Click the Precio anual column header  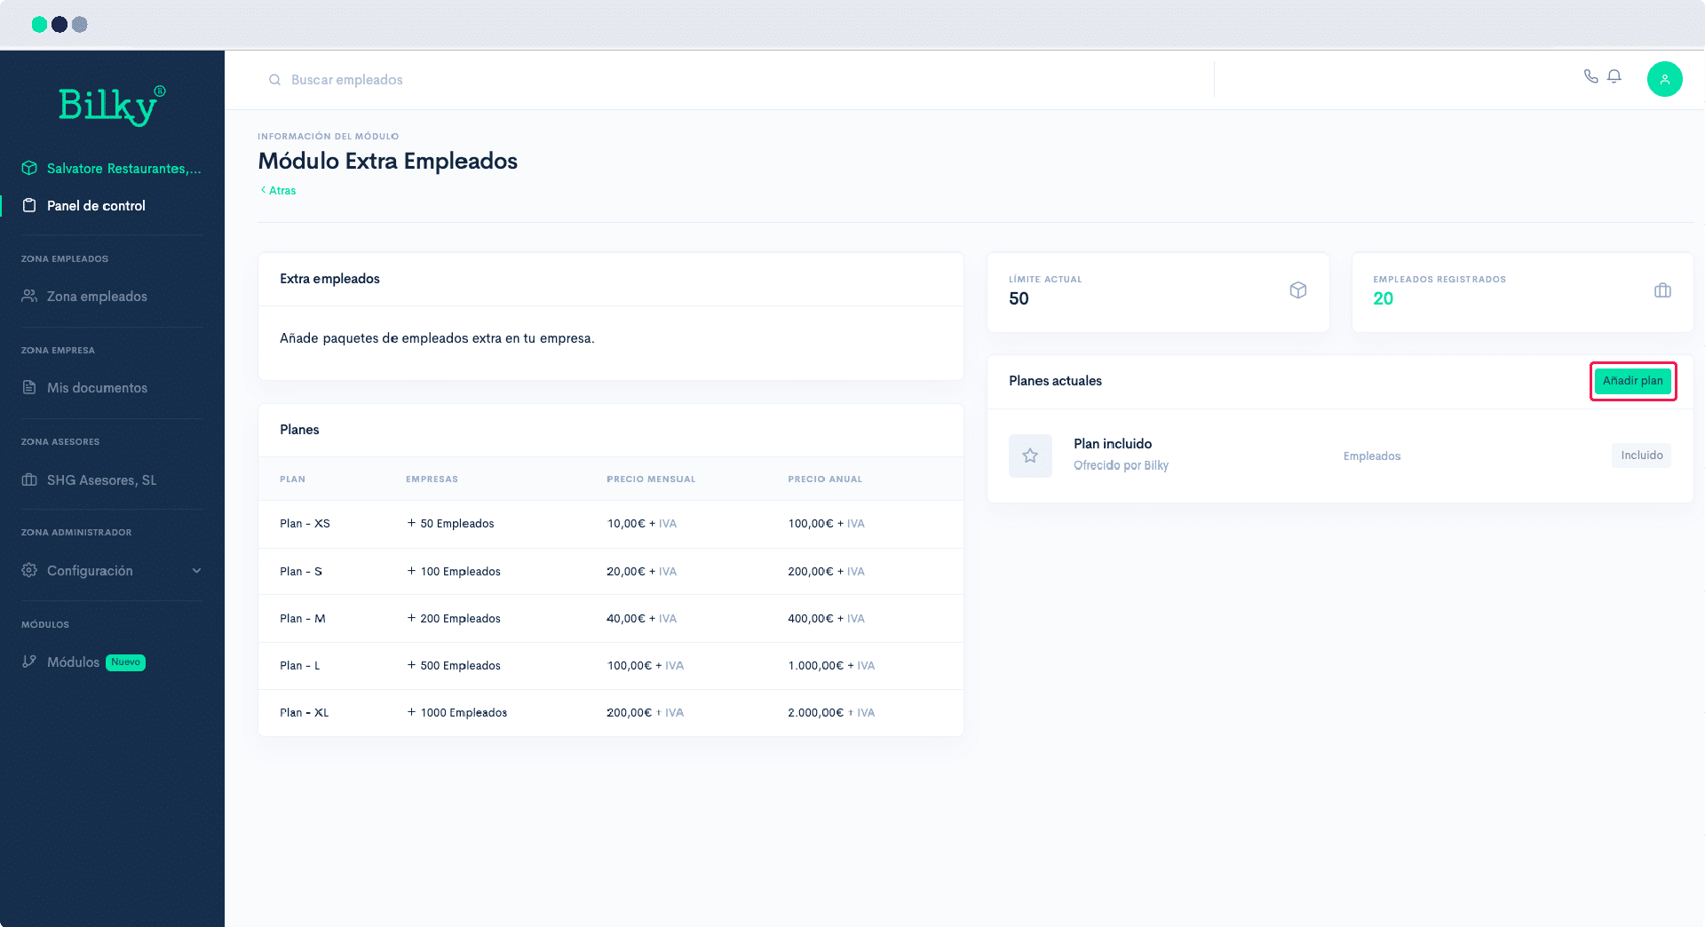pos(825,479)
